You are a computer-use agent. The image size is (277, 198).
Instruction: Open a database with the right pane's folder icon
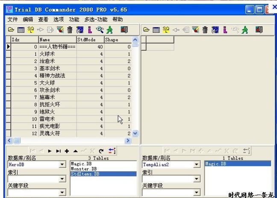point(146,30)
